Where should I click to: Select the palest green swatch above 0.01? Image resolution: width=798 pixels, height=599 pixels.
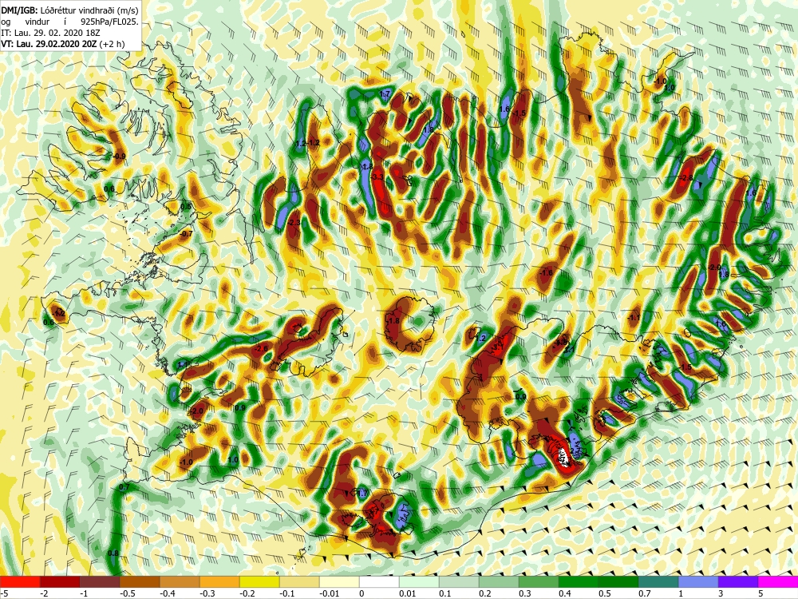coord(419,581)
